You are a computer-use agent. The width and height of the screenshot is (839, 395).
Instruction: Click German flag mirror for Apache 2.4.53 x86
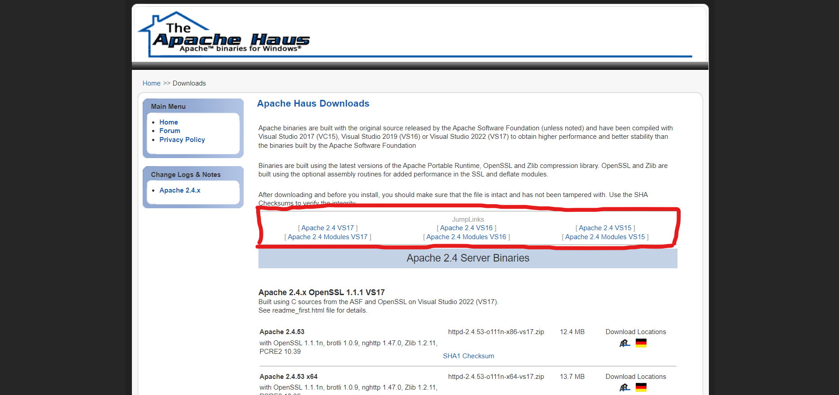(641, 343)
